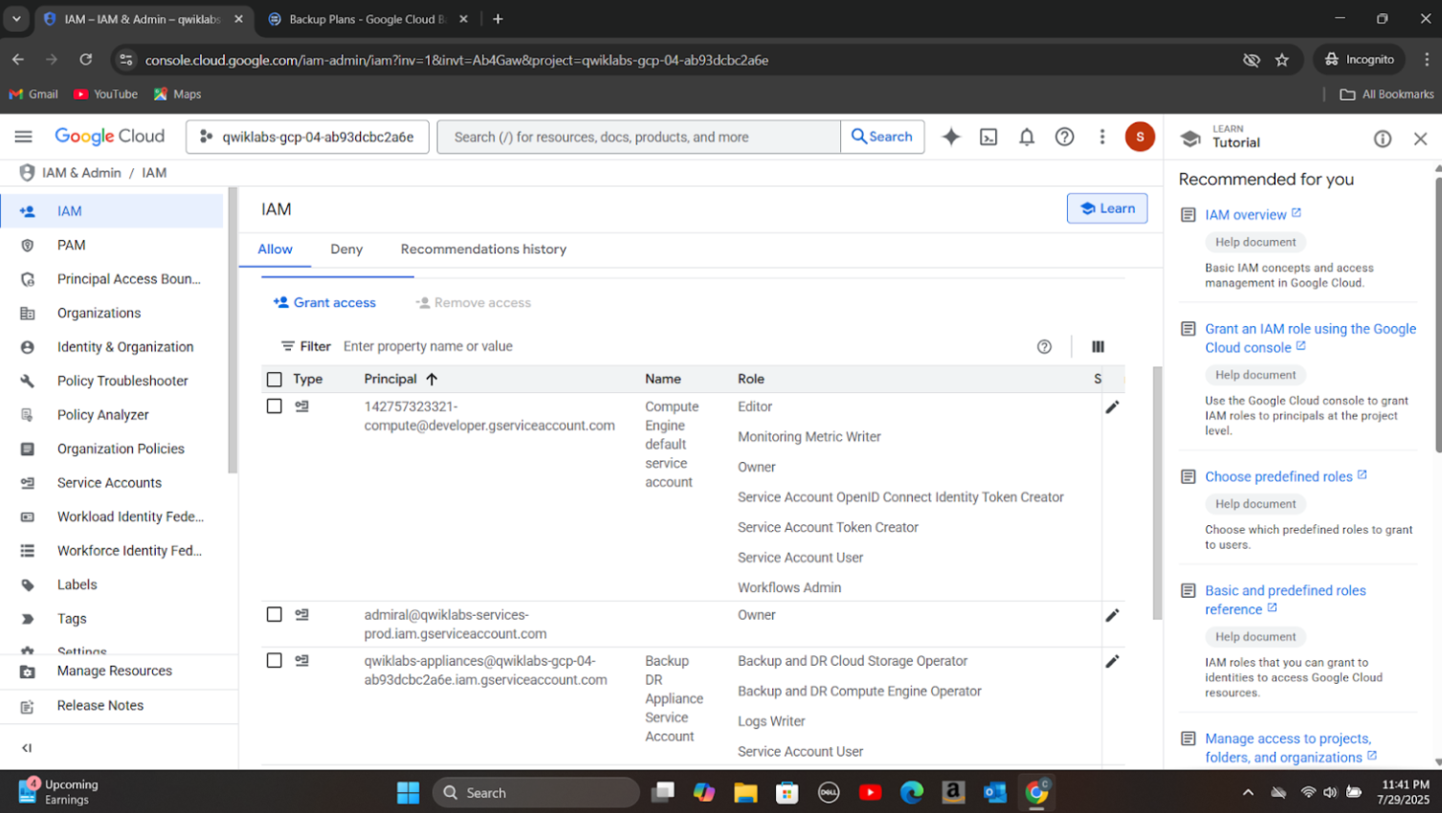Edit principal admiral@qwiklabs-services-prod with pencil icon
The height and width of the screenshot is (813, 1442).
coord(1112,615)
